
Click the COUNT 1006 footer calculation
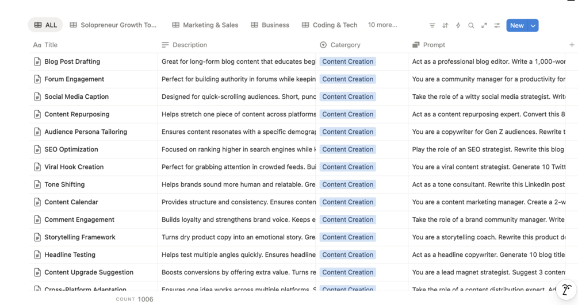coord(135,299)
